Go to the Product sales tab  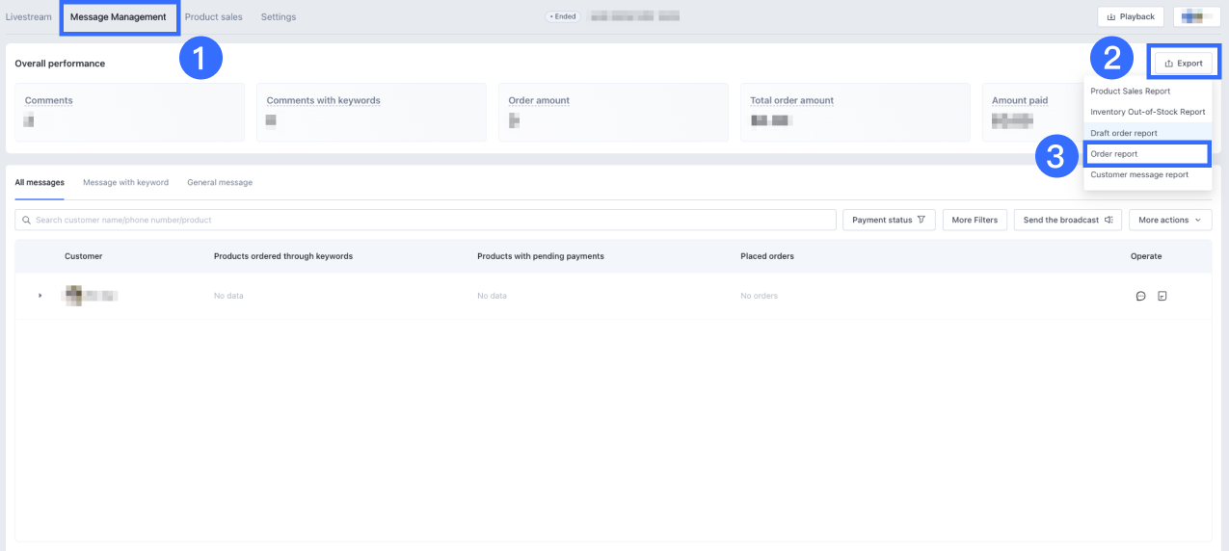213,17
